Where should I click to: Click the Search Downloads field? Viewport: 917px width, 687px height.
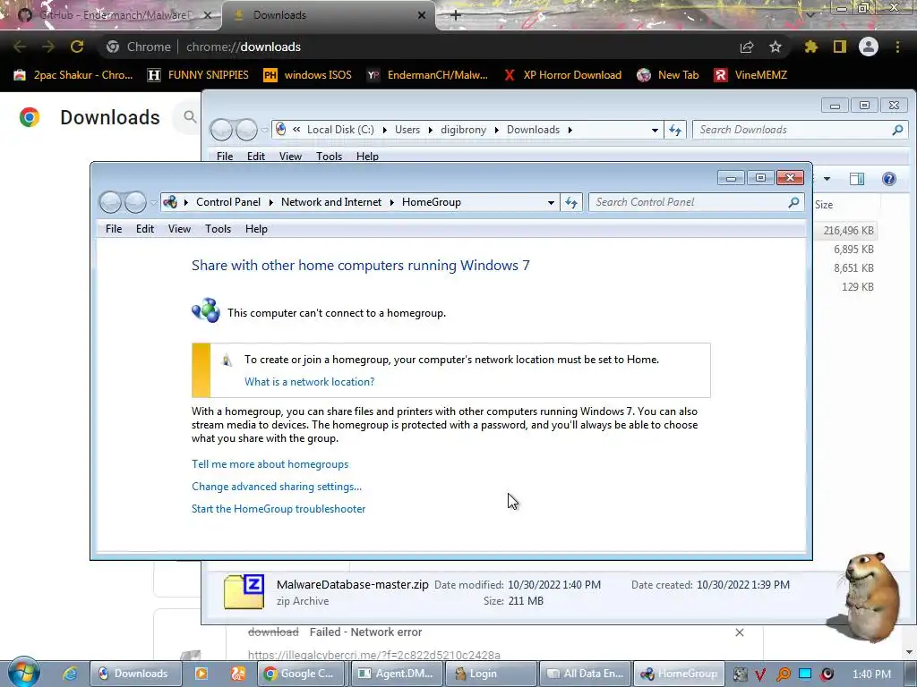800,130
